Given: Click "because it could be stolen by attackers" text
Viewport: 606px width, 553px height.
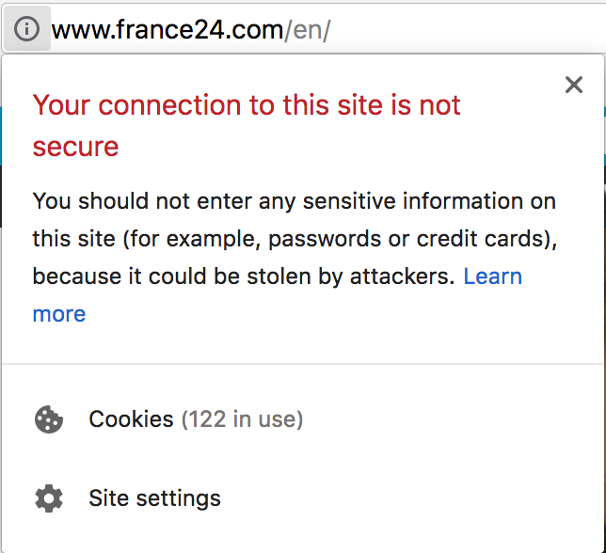Looking at the screenshot, I should [x=244, y=276].
